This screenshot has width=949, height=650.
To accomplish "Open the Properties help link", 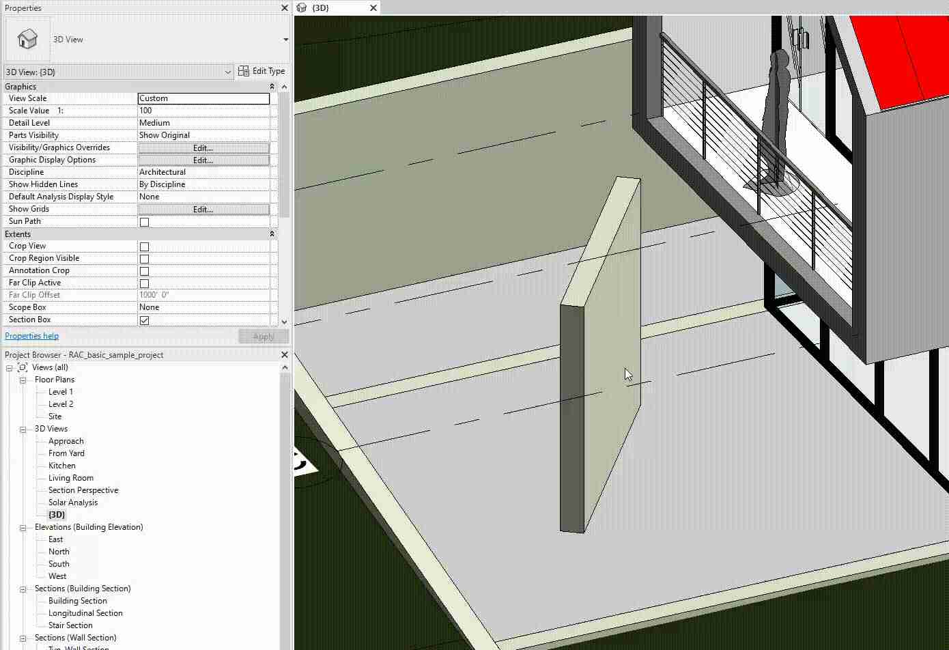I will pyautogui.click(x=31, y=335).
